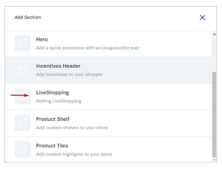Click the LiveShopping section cube icon
The height and width of the screenshot is (169, 222).
tap(23, 96)
